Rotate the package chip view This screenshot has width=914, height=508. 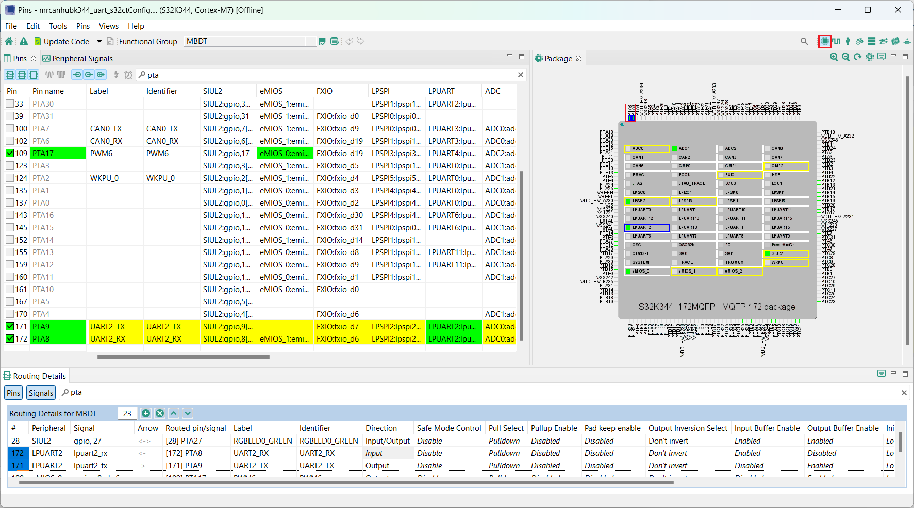857,57
